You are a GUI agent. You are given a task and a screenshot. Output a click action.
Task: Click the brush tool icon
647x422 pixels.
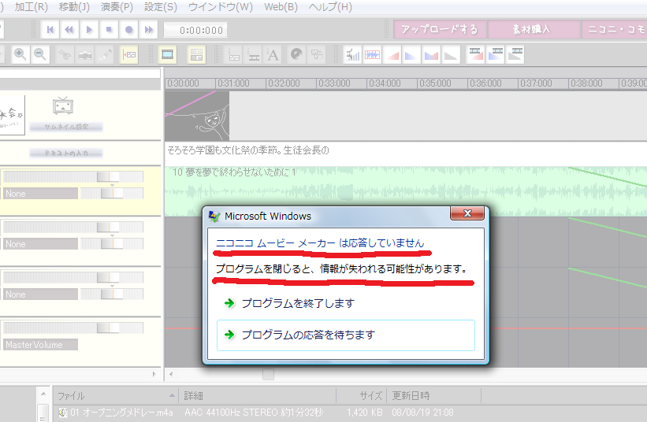pyautogui.click(x=106, y=54)
